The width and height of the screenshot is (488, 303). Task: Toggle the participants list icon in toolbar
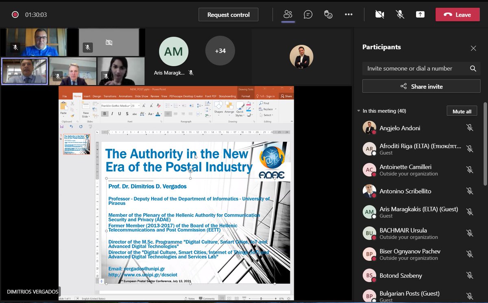click(288, 15)
